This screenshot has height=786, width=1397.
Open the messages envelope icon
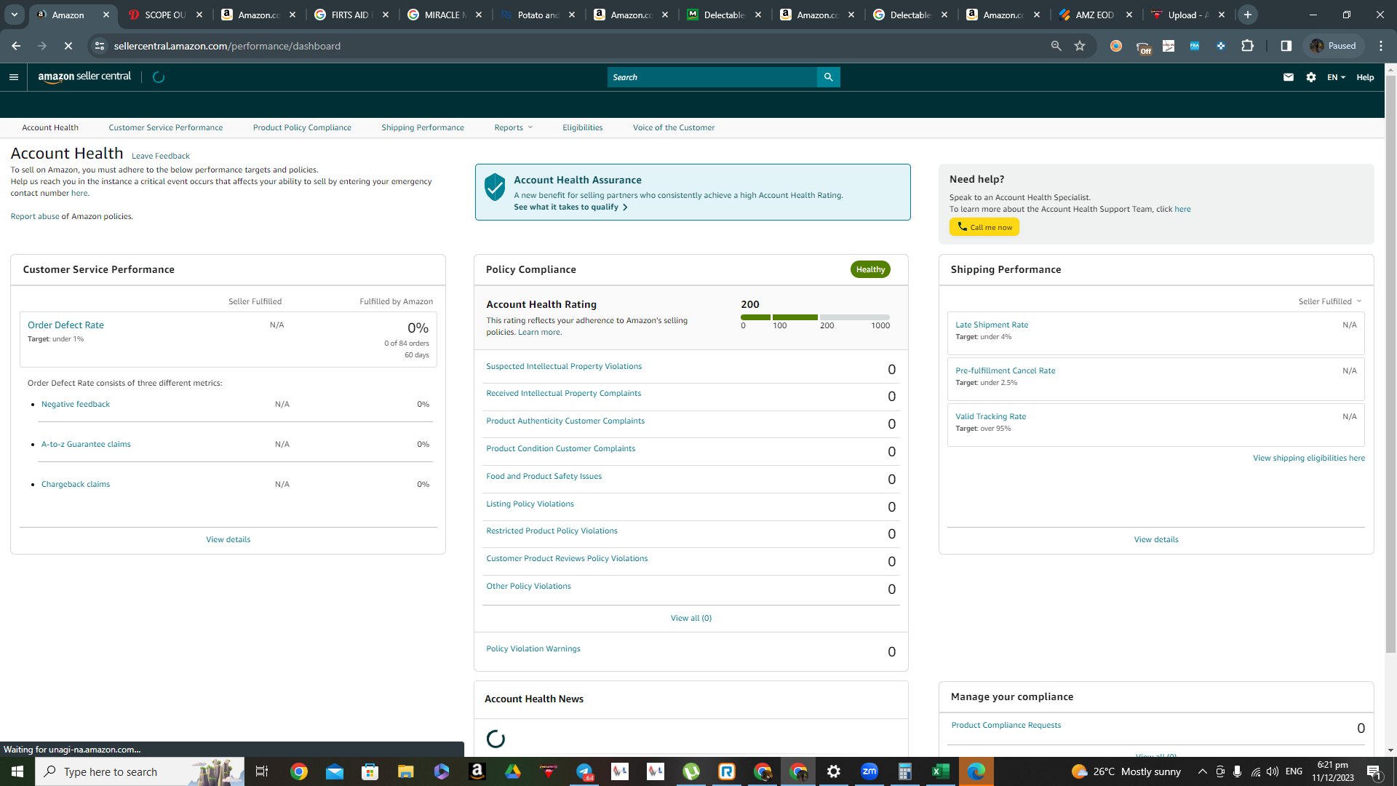1289,77
